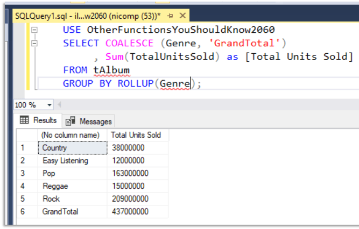Click the Country cell in results

pos(71,148)
